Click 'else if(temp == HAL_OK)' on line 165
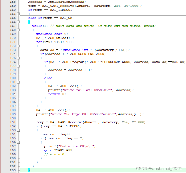 click(x=51, y=18)
